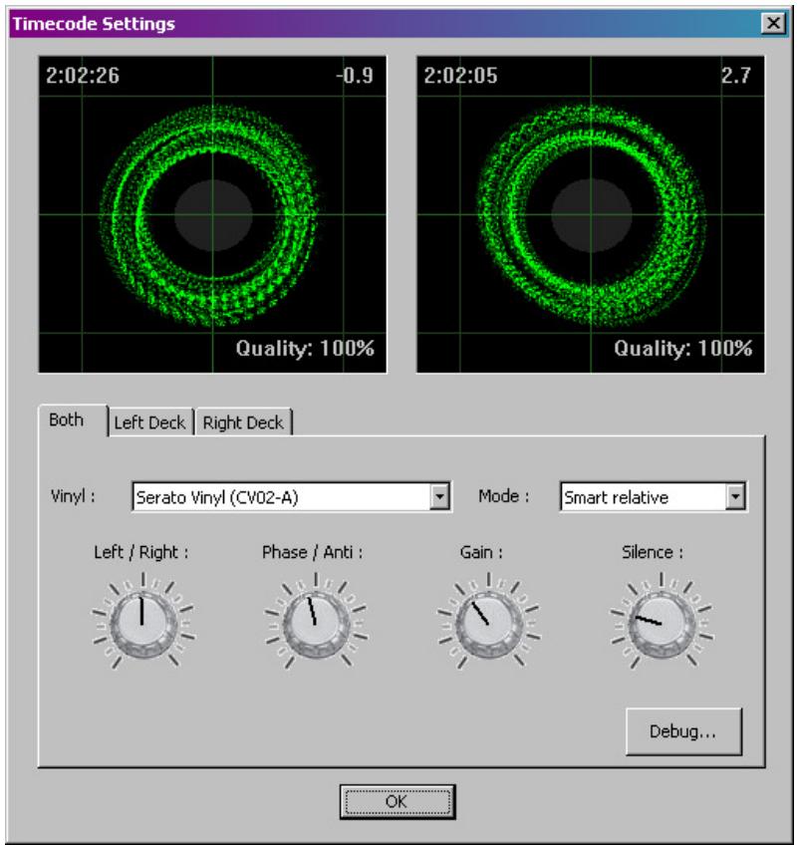
Task: Click the Vinyl : label
Action: pos(73,496)
